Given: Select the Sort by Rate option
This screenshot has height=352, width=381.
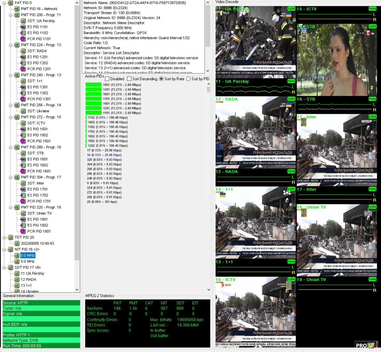Looking at the screenshot, I should [161, 79].
